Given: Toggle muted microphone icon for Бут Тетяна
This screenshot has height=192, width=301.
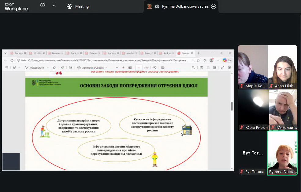Looking at the screenshot, I should tap(242, 172).
